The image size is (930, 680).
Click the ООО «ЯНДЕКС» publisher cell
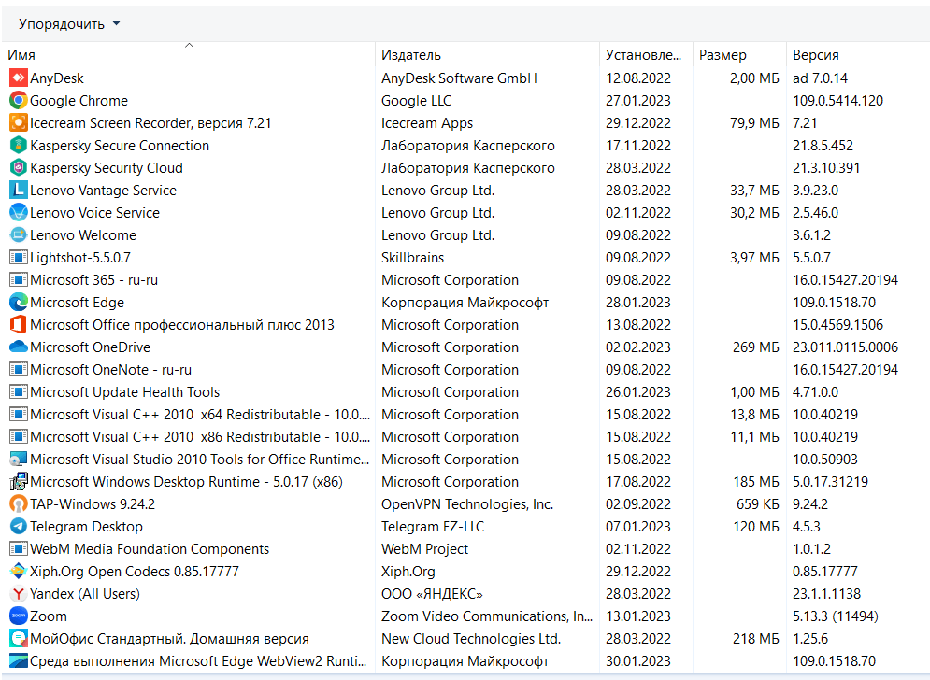pyautogui.click(x=432, y=594)
